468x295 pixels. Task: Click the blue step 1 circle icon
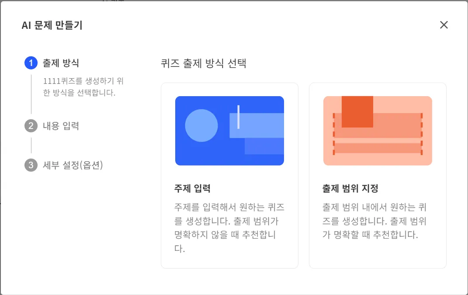[x=31, y=63]
